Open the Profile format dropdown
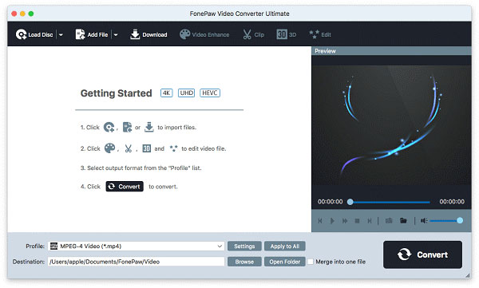 136,247
